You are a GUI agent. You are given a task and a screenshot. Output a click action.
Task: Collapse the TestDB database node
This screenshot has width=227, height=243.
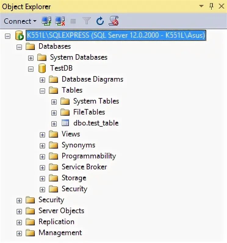(31, 69)
